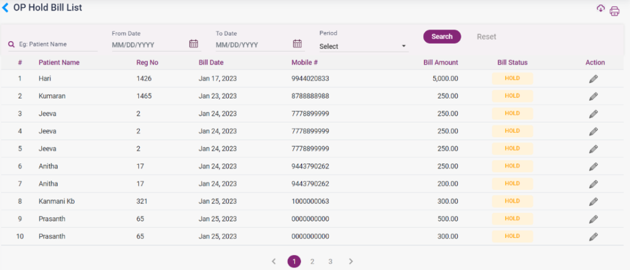Open the From Date calendar picker
The height and width of the screenshot is (270, 630).
(193, 44)
